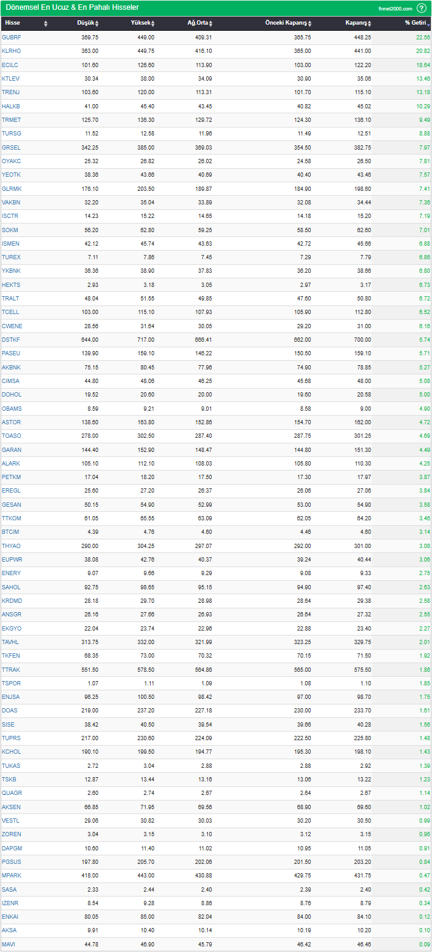Visit the finnet2000.com link
432x952 pixels.
pyautogui.click(x=395, y=9)
